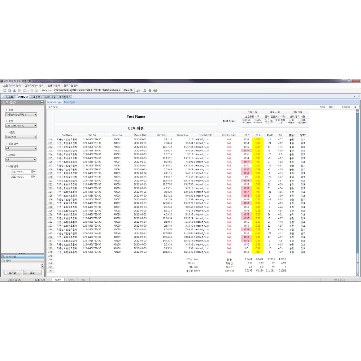Collapse the 검색 조건 panel with its arrow button

point(42,102)
